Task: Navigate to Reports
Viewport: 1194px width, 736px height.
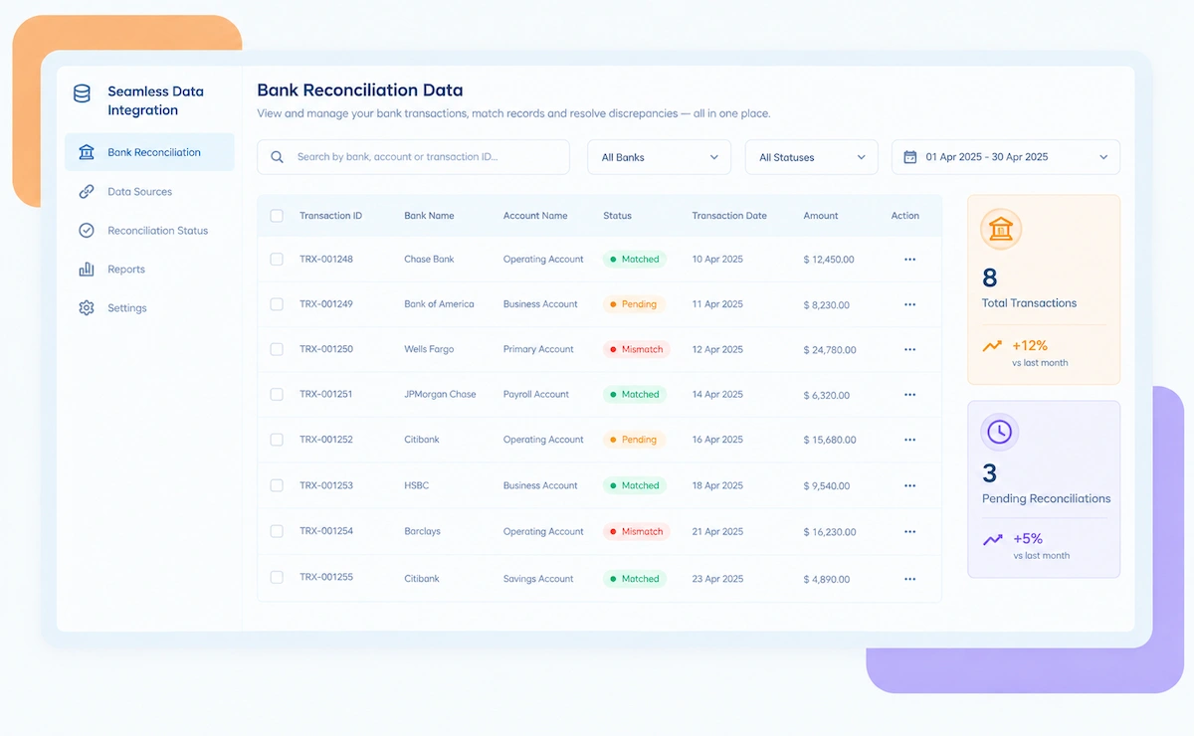Action: (x=126, y=269)
